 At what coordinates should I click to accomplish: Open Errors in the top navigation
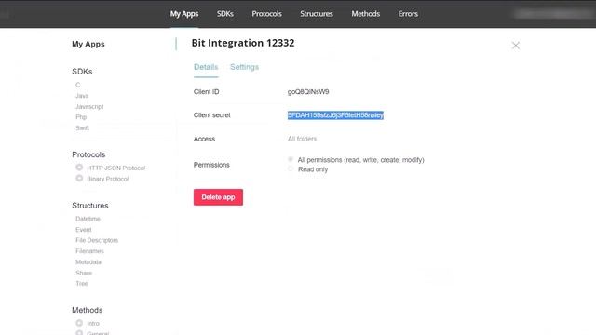click(x=408, y=14)
